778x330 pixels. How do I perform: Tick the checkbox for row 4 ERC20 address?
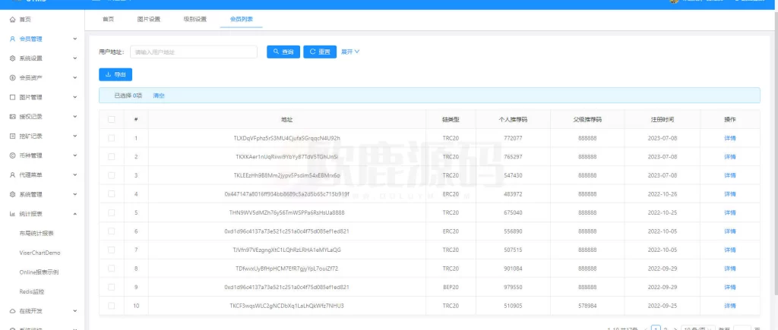click(x=111, y=193)
